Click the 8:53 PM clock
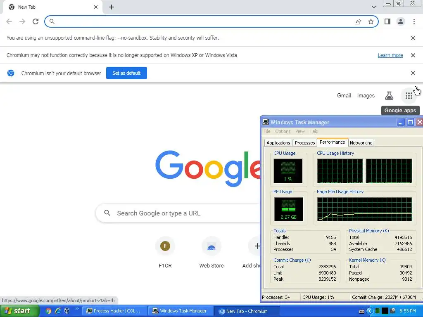This screenshot has width=423, height=317. coord(407,311)
